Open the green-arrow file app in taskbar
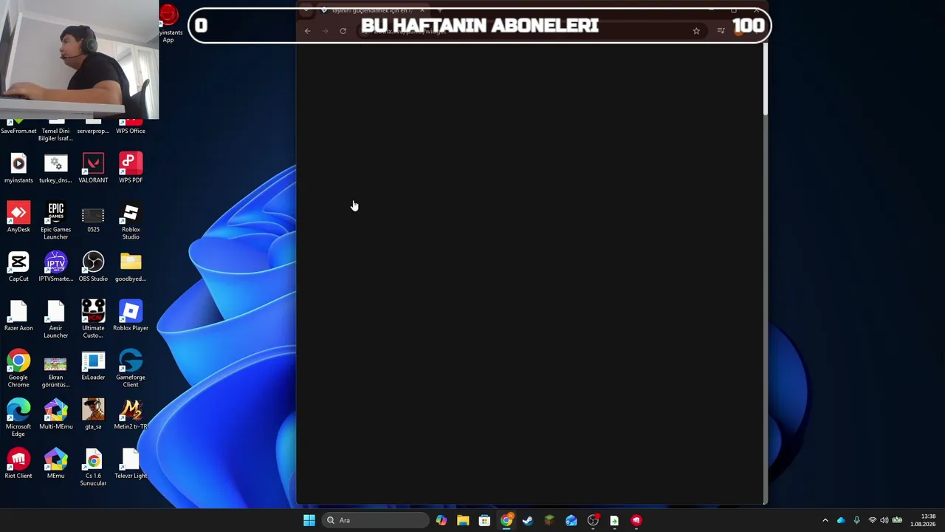The width and height of the screenshot is (945, 532). (614, 520)
